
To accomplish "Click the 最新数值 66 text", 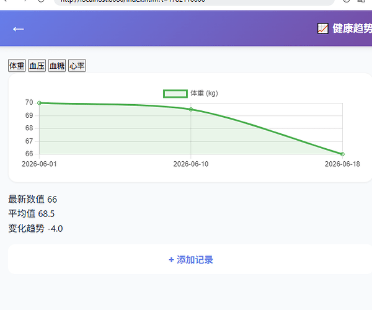I will pos(33,199).
